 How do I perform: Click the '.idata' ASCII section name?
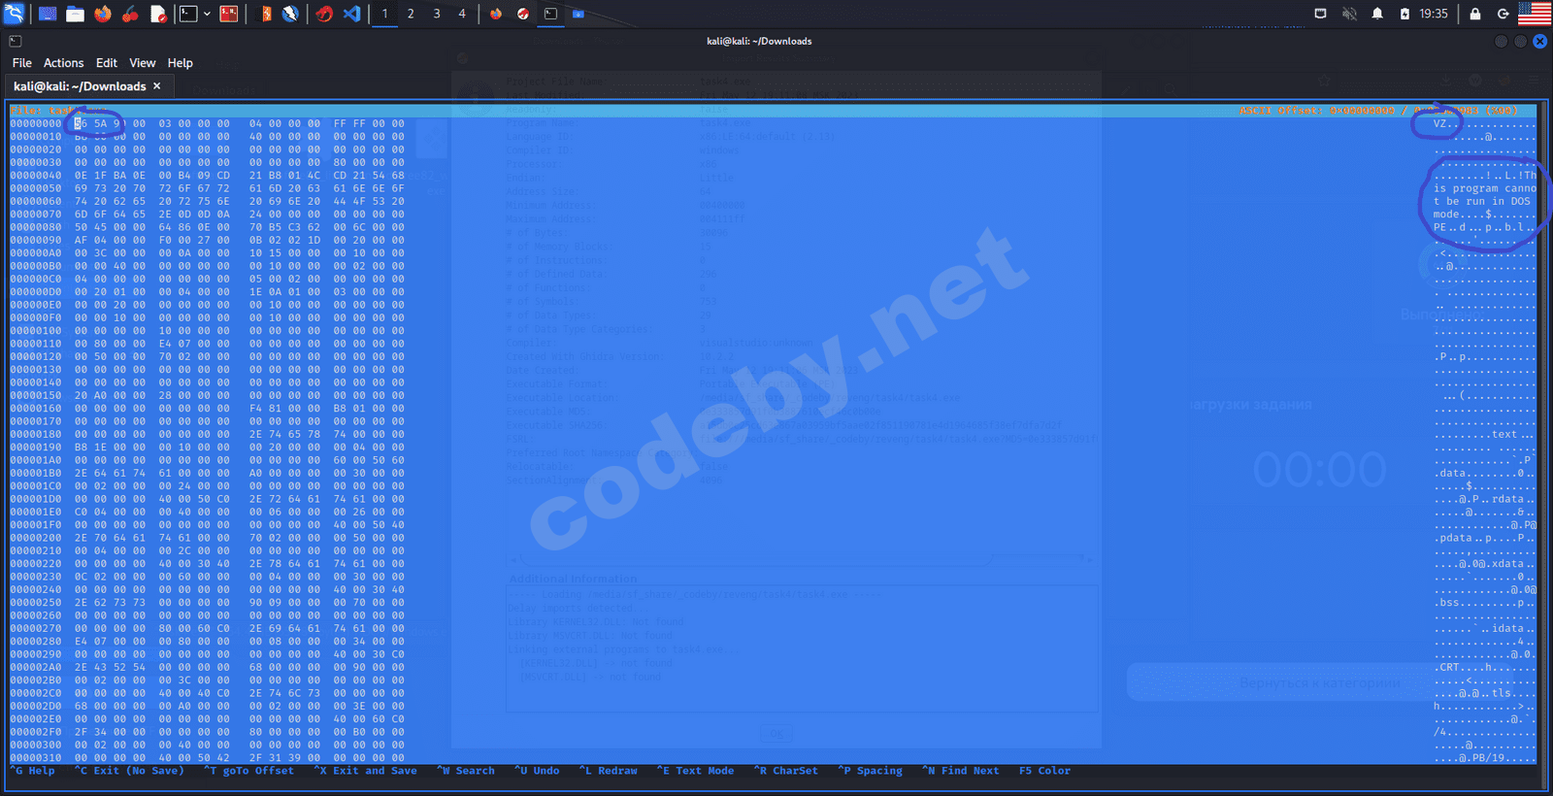point(1505,628)
